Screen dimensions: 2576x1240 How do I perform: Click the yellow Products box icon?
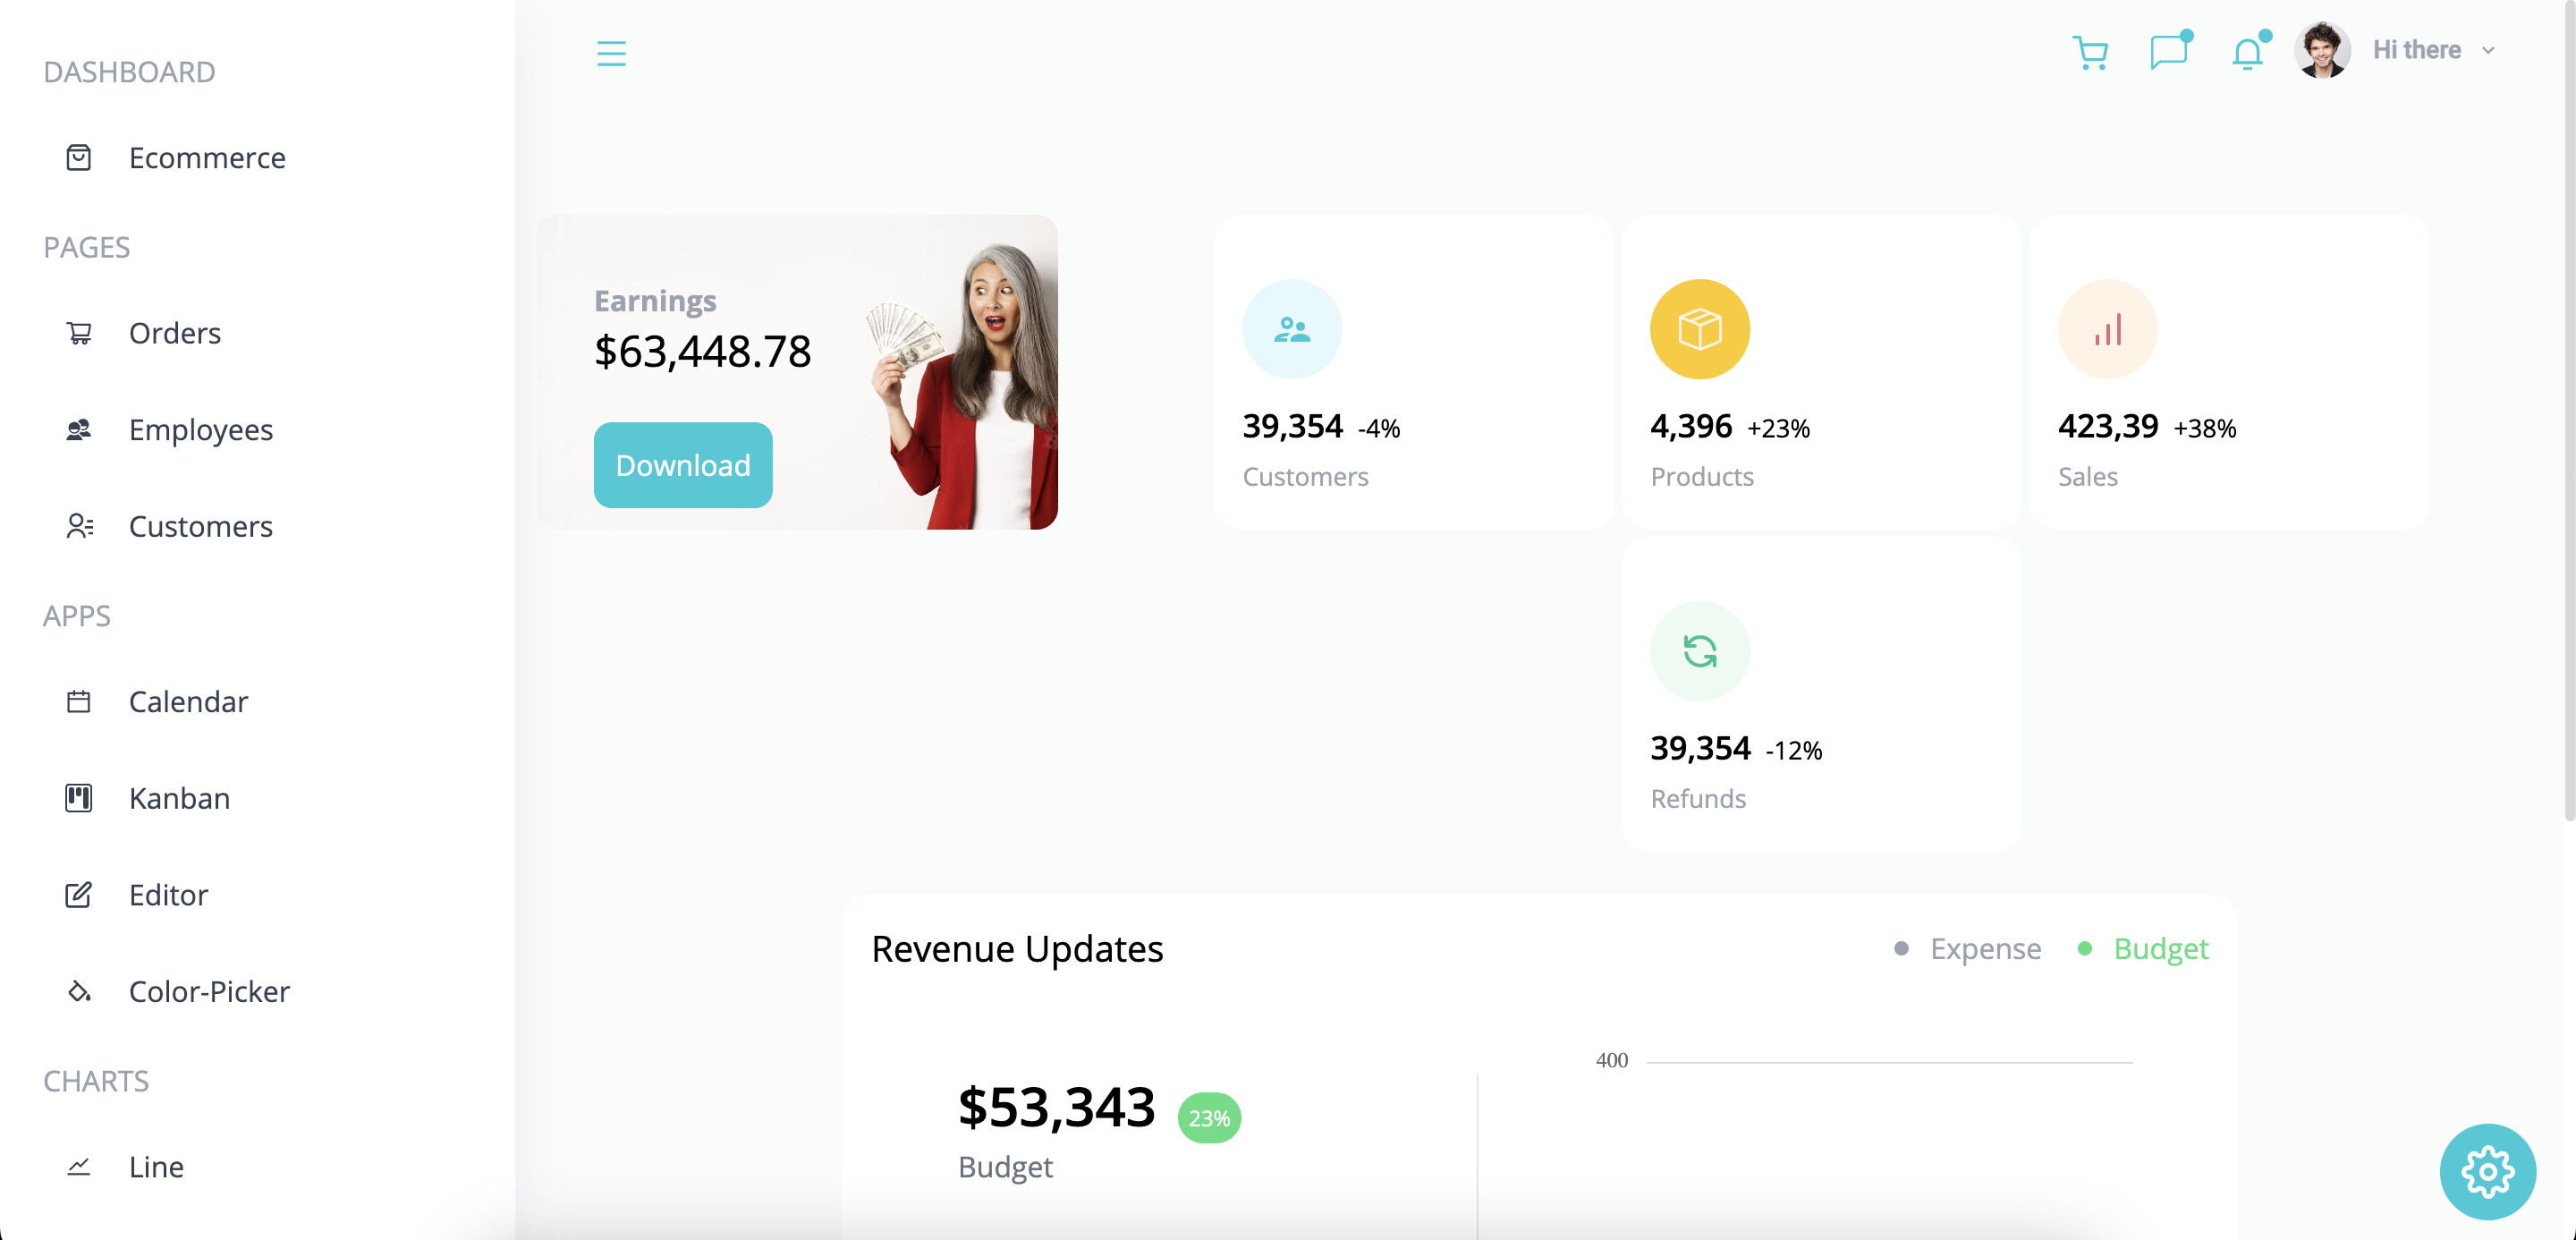pos(1699,329)
